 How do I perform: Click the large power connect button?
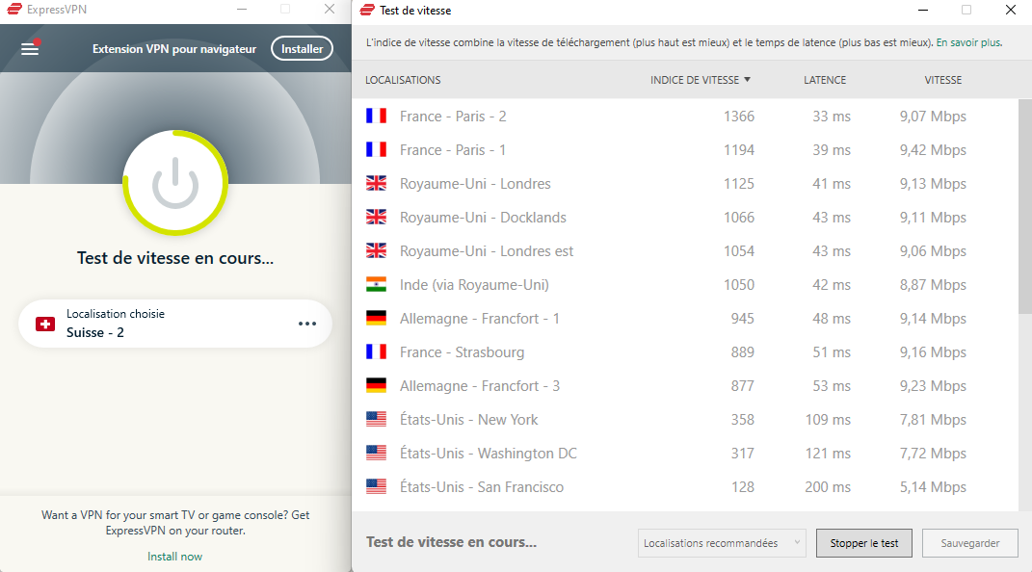click(x=175, y=183)
